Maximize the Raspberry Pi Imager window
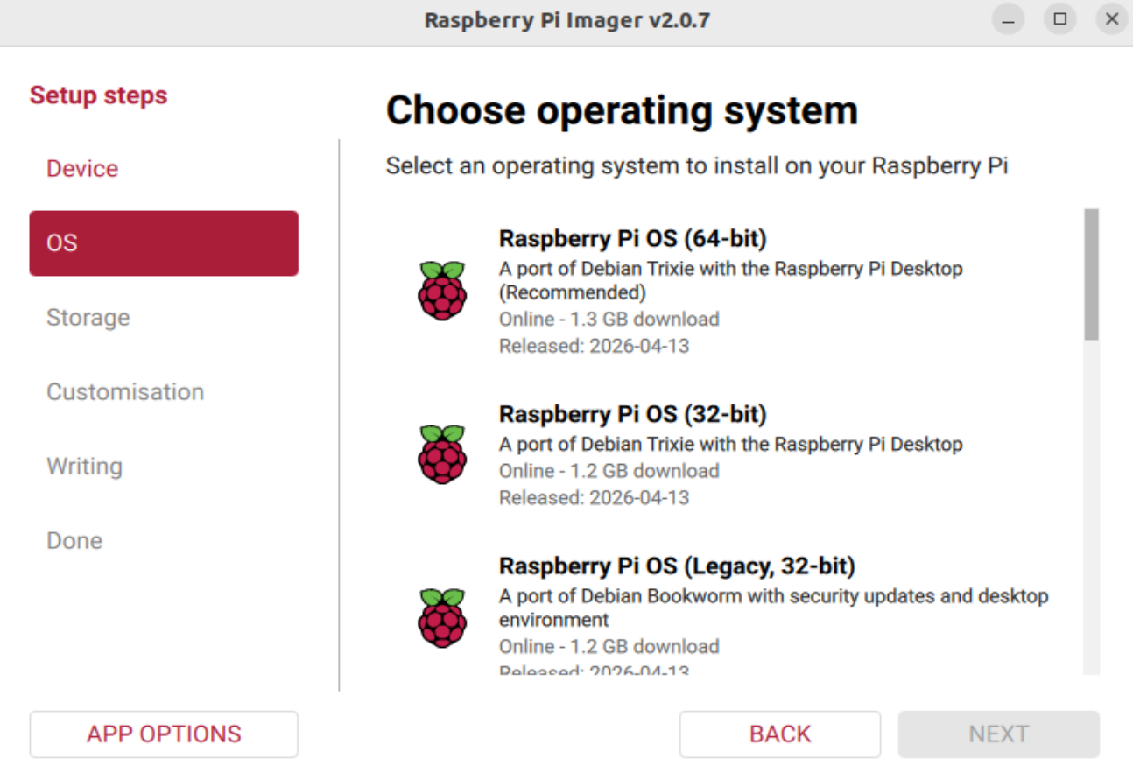Viewport: 1133px width, 780px height. [1060, 19]
